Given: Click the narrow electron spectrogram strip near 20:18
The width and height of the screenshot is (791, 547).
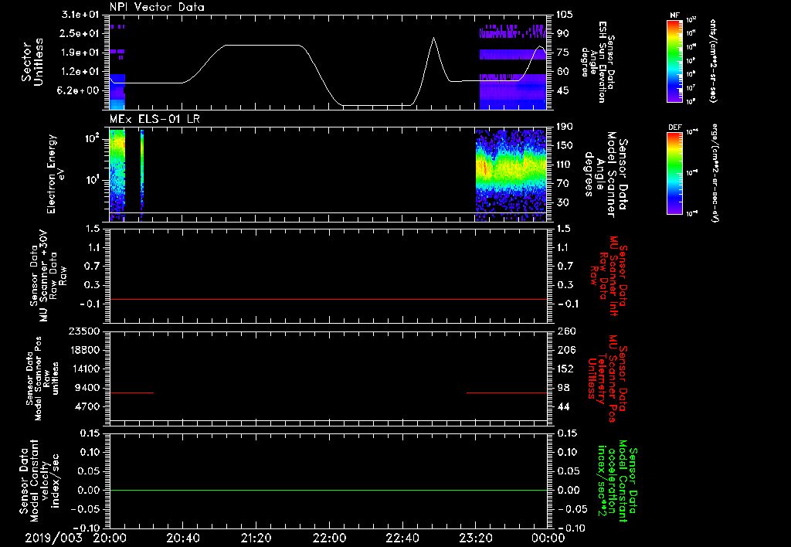Looking at the screenshot, I should pyautogui.click(x=142, y=175).
